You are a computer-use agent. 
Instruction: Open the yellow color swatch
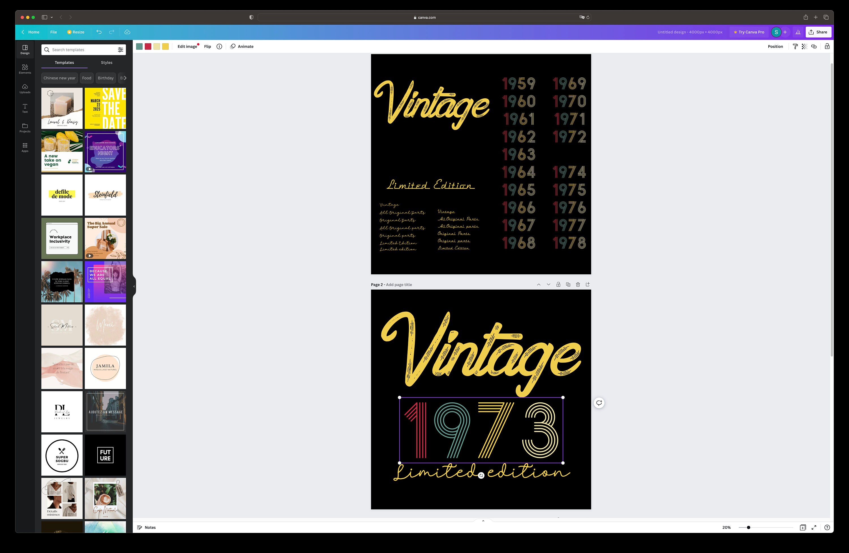point(165,46)
